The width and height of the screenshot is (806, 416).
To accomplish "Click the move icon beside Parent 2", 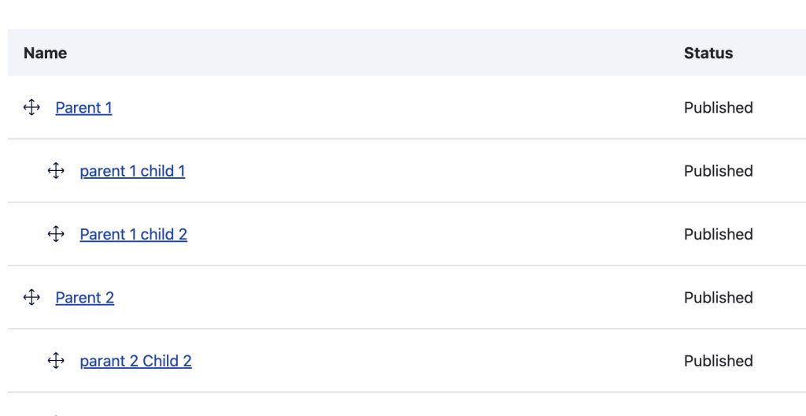I will (x=31, y=297).
